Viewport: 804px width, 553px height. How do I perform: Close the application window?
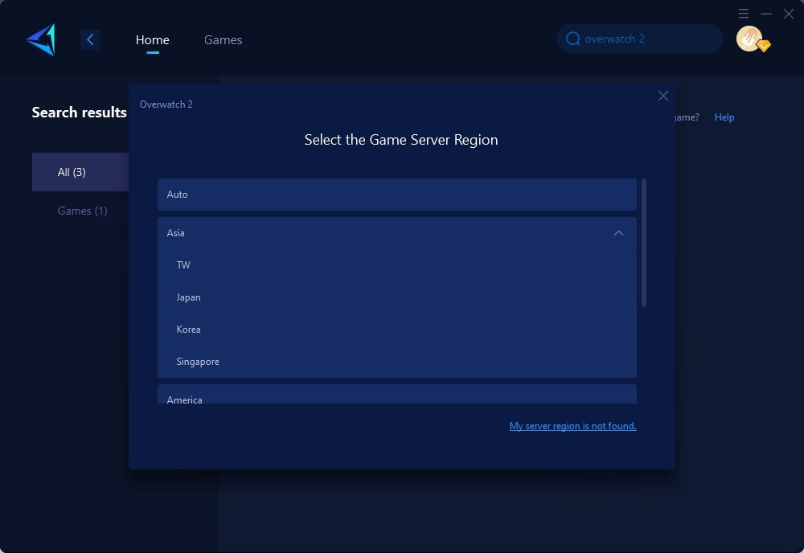(x=789, y=14)
